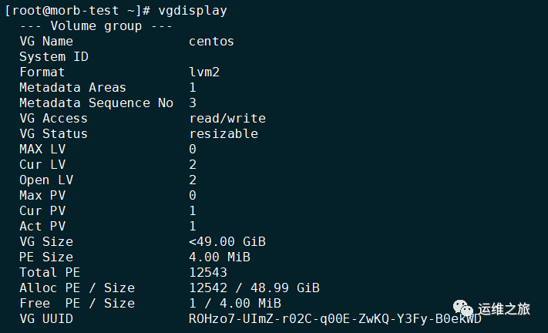Click the Act PV label
This screenshot has width=548, height=333.
[x=42, y=227]
